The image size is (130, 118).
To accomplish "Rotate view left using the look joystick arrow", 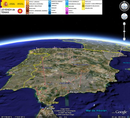I will click(x=122, y=6).
